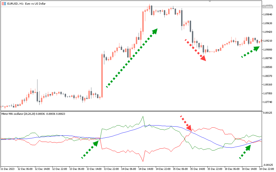The height and width of the screenshot is (172, 276).
Task: Click the '11 Dec 2023' date label
Action: coord(8,169)
